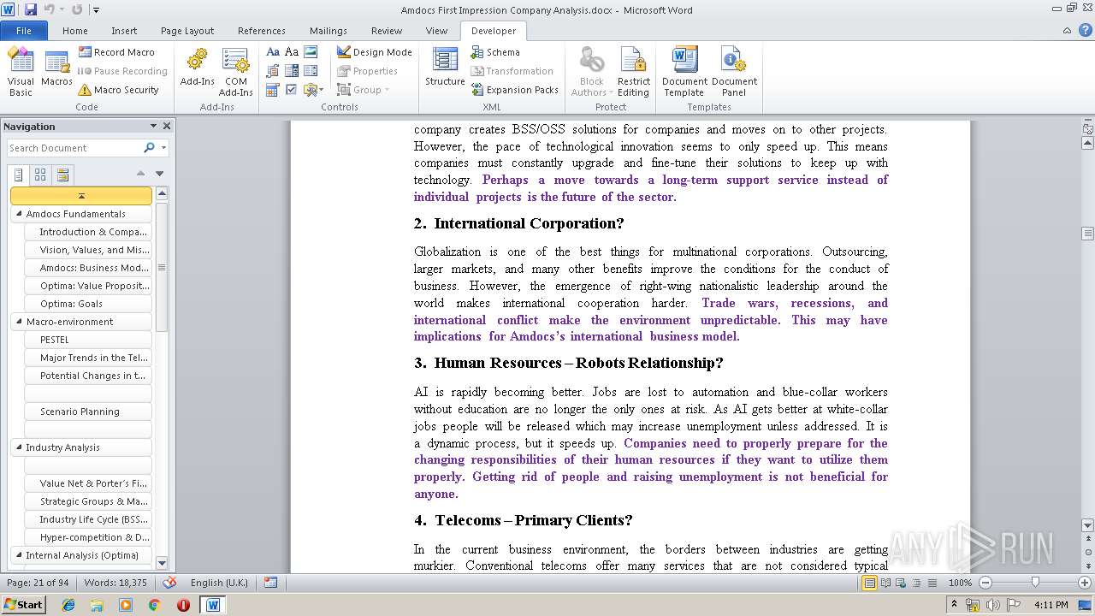Browse pages thumbnails in Navigation pane
The height and width of the screenshot is (616, 1095).
click(x=40, y=175)
